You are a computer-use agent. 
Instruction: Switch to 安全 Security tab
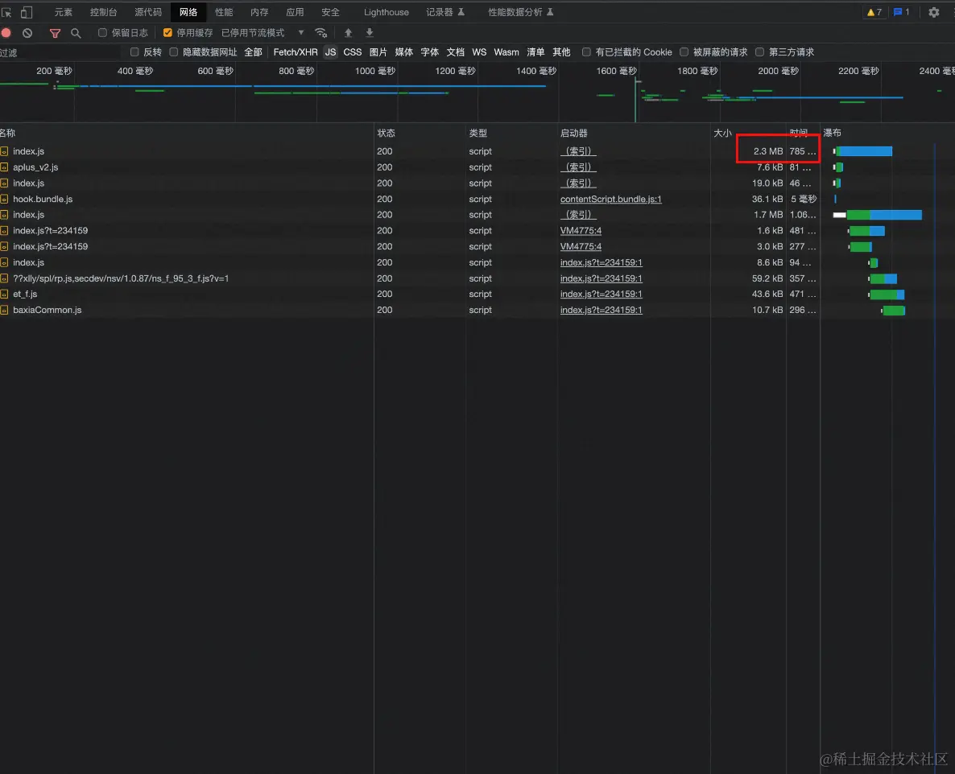point(330,12)
